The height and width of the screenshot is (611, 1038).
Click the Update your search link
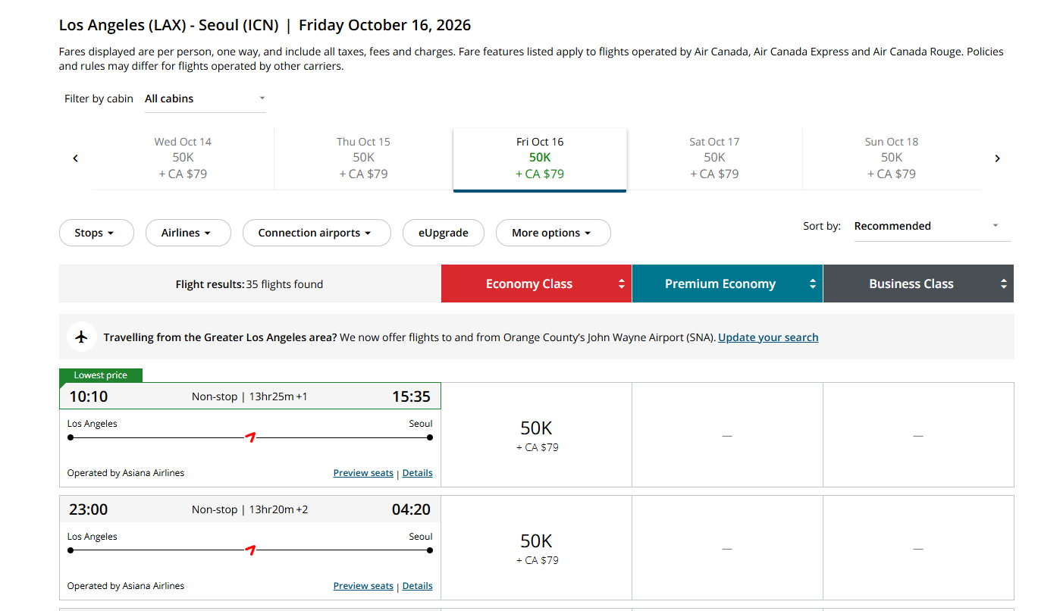tap(768, 337)
